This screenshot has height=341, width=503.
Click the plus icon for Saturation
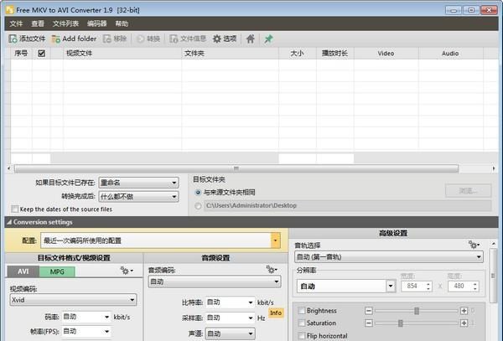tap(464, 323)
